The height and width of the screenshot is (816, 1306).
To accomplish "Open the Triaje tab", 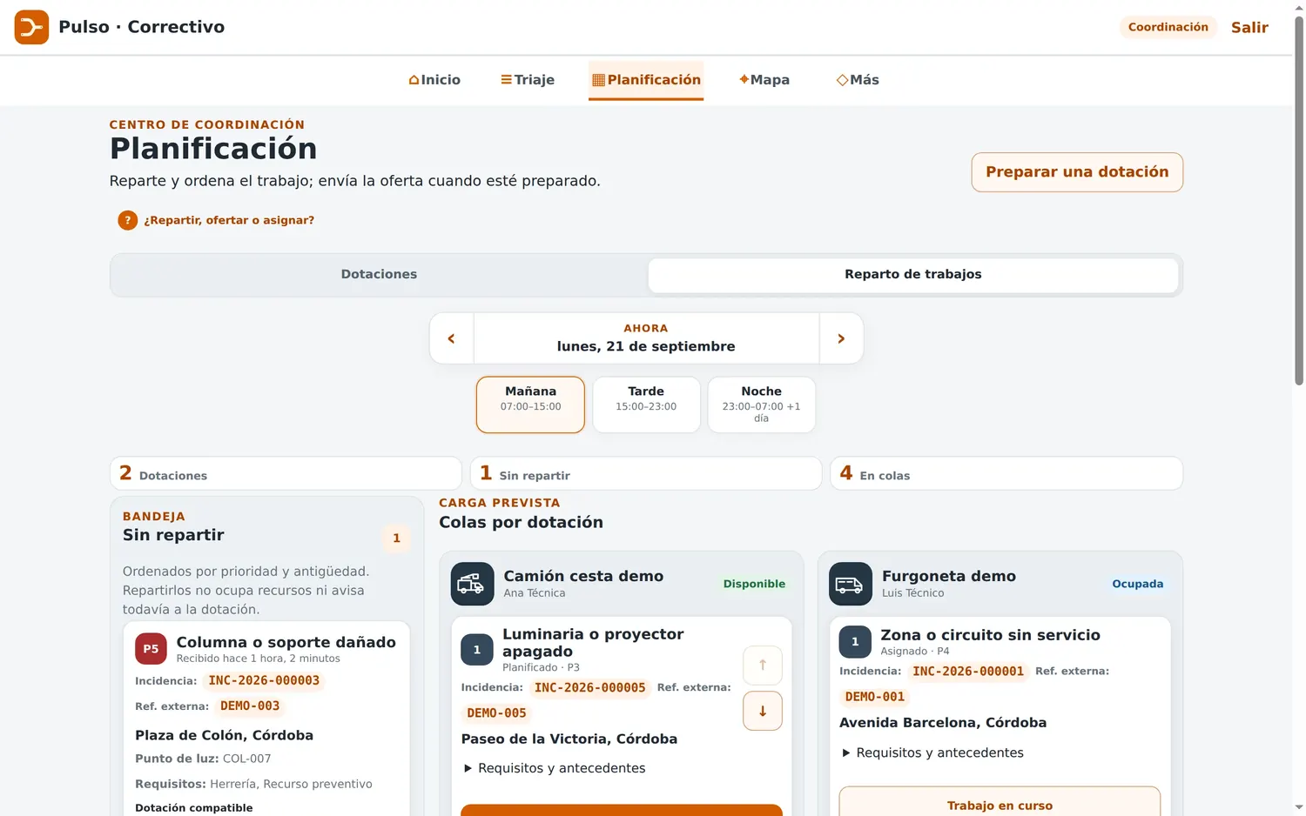I will 528,80.
